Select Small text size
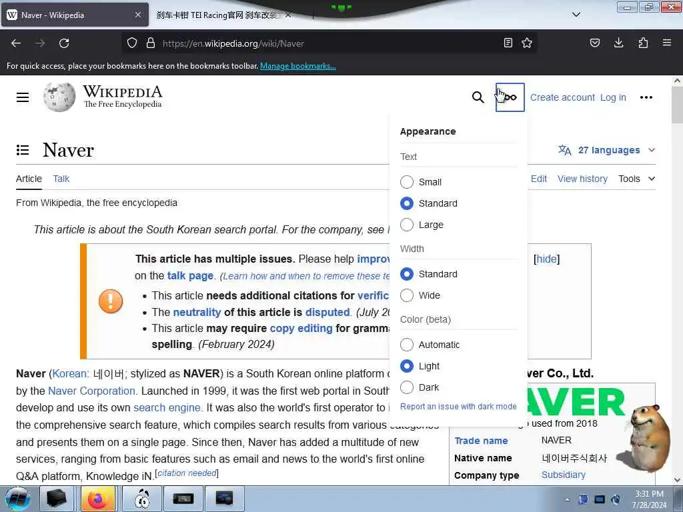 [x=407, y=182]
